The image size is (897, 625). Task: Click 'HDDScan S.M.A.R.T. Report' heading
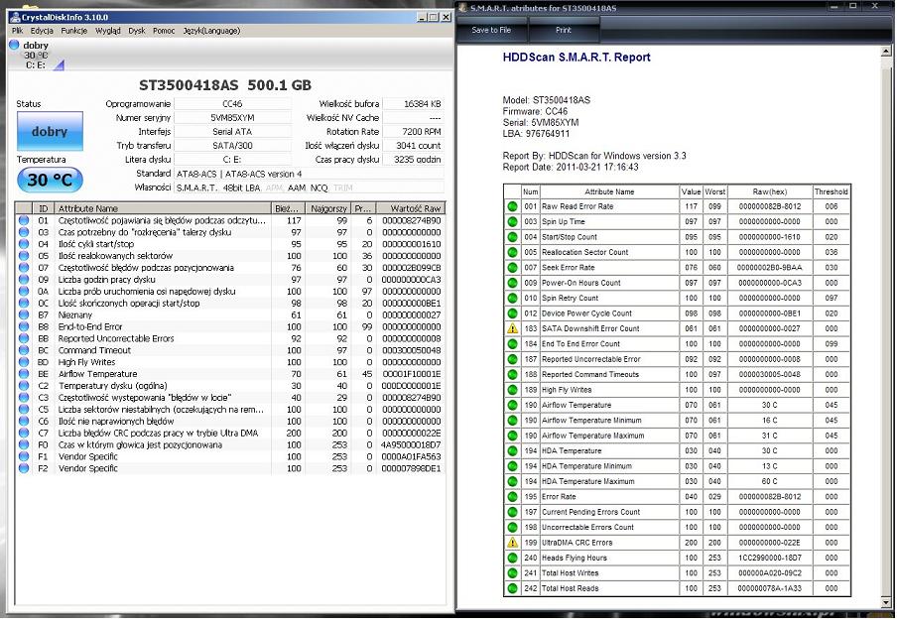577,58
